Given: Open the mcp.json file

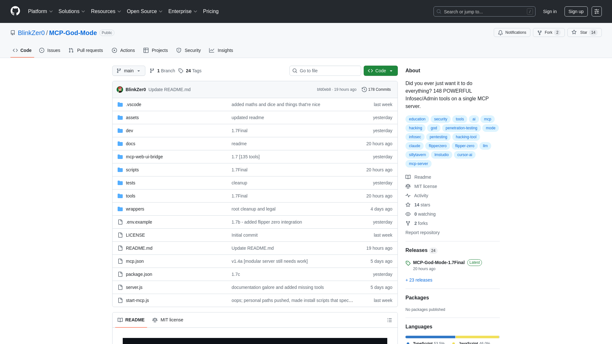Looking at the screenshot, I should (x=135, y=261).
